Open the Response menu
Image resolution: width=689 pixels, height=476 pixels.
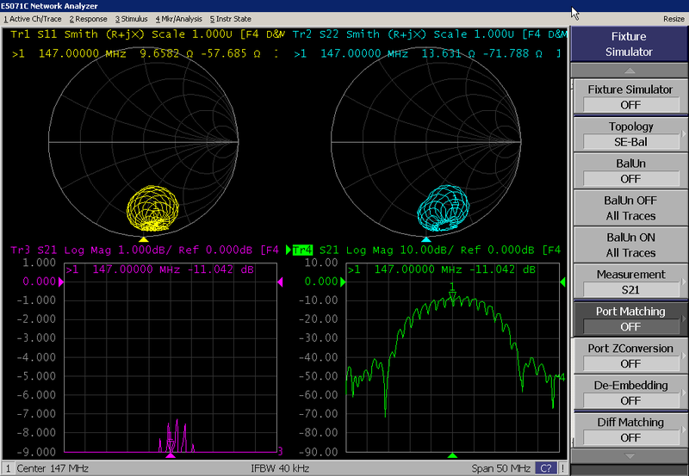click(88, 19)
